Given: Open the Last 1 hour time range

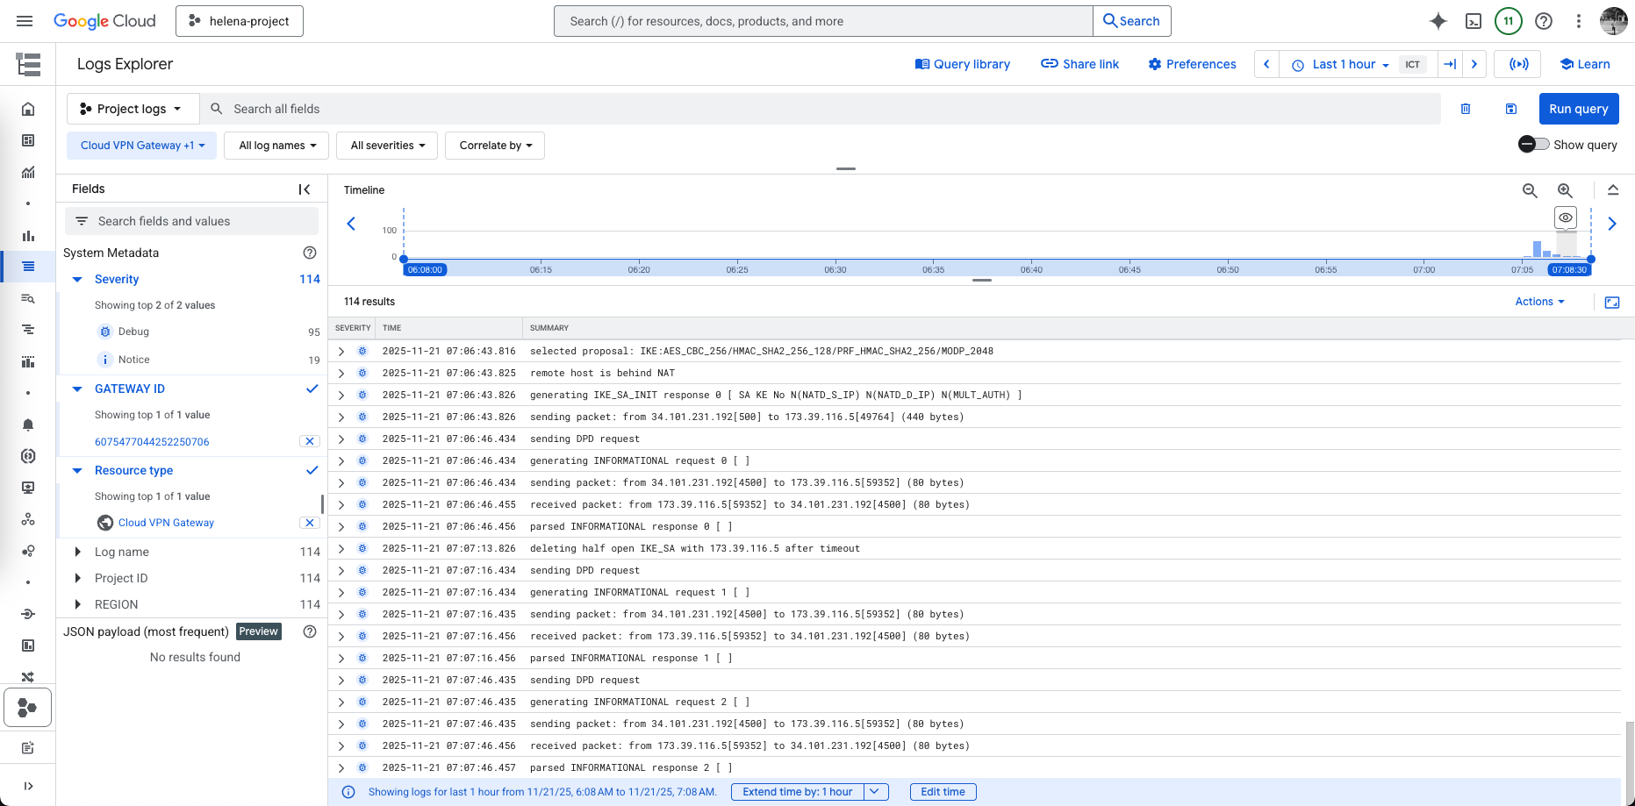Looking at the screenshot, I should pyautogui.click(x=1342, y=64).
